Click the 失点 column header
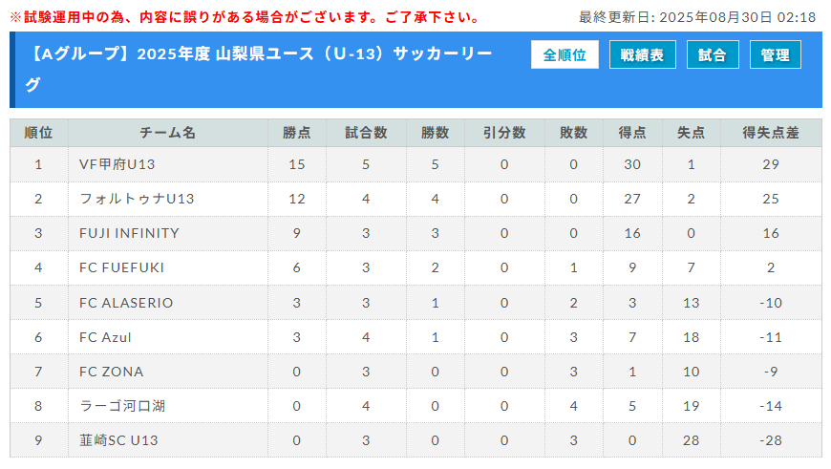 pos(692,133)
